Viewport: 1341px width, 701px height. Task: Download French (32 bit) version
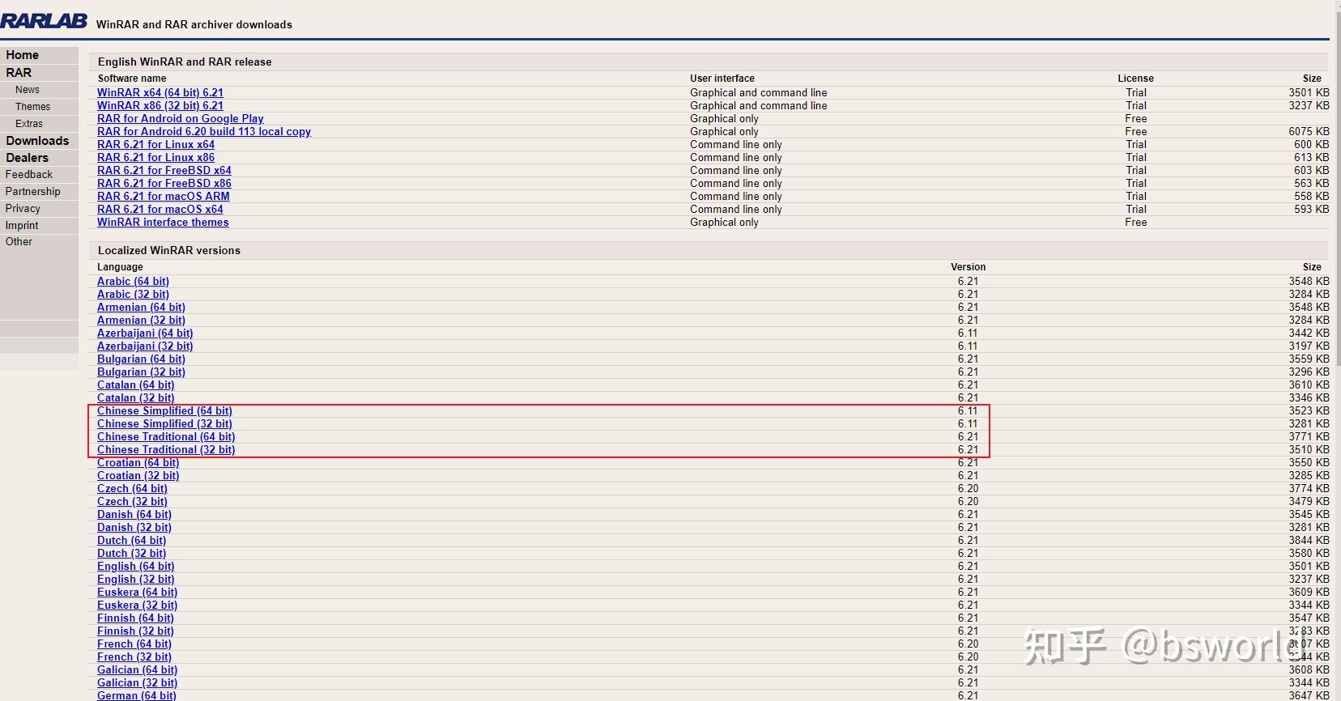[134, 657]
